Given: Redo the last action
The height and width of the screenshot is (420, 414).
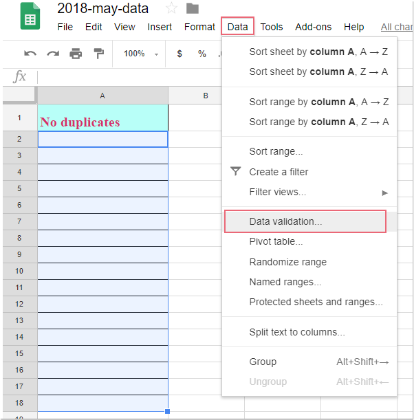Looking at the screenshot, I should 53,54.
